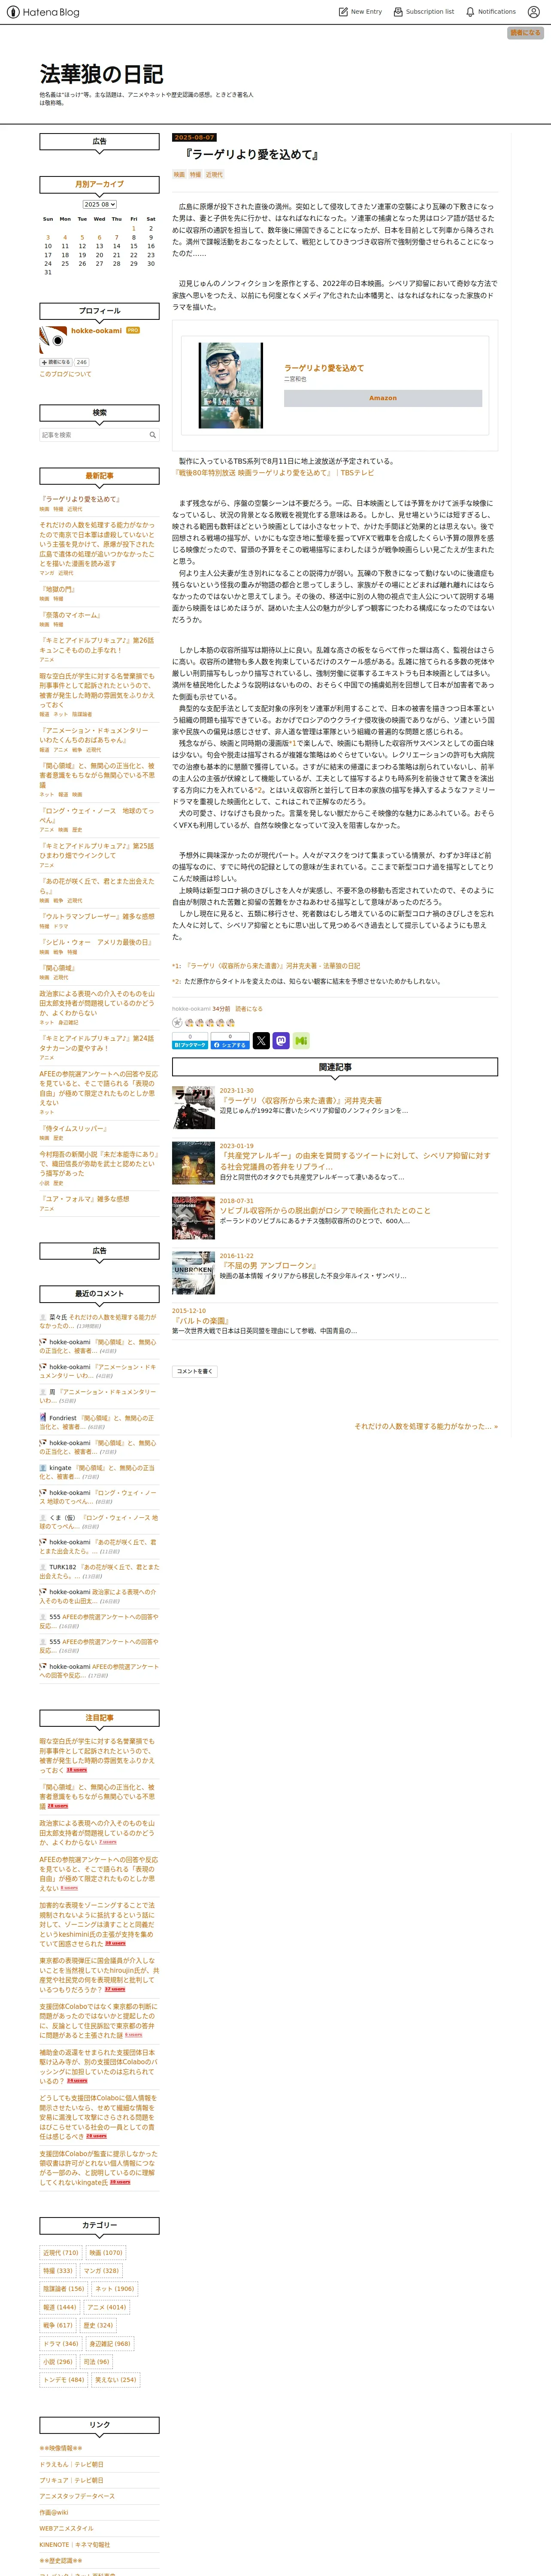Image resolution: width=551 pixels, height=2576 pixels.
Task: Click the PRO badge beside hokke-ookami
Action: 133,330
